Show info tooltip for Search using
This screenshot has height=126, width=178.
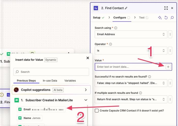point(116,28)
